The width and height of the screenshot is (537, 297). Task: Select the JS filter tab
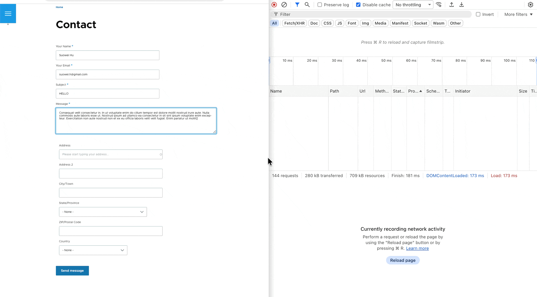pyautogui.click(x=339, y=23)
